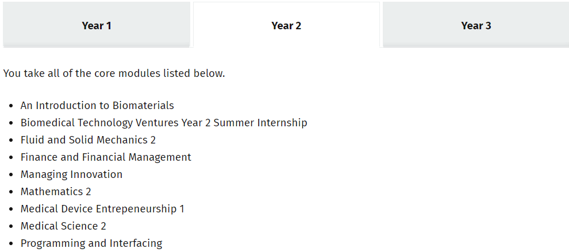Click the bullet before Programming and Interfacing
The width and height of the screenshot is (569, 252).
click(12, 244)
